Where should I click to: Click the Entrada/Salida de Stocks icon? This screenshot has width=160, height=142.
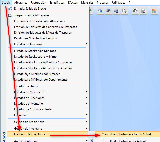click(x=10, y=9)
